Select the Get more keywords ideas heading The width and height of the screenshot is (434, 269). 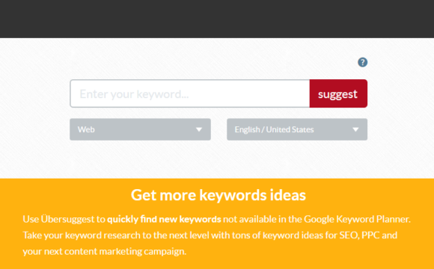click(x=218, y=195)
